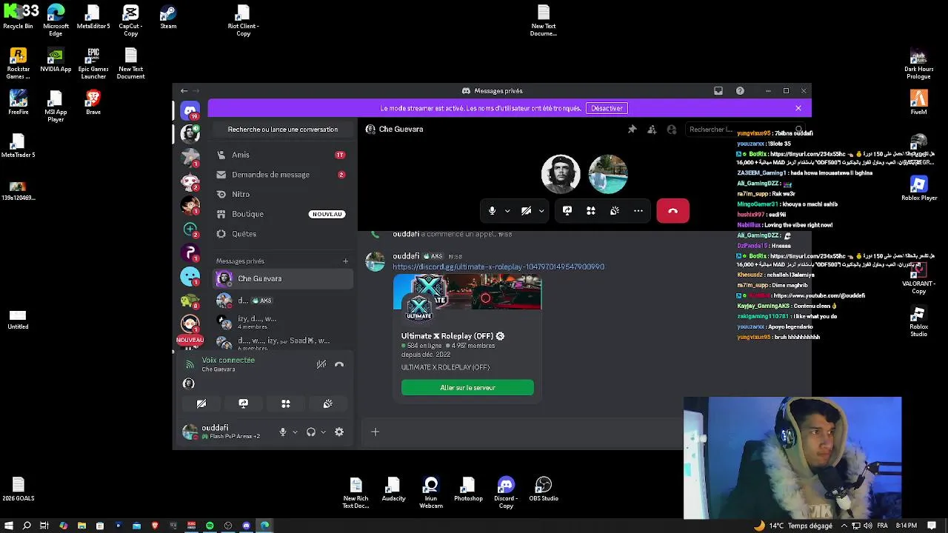Open soundboard button in voice panel
The width and height of the screenshot is (948, 533).
(x=328, y=403)
